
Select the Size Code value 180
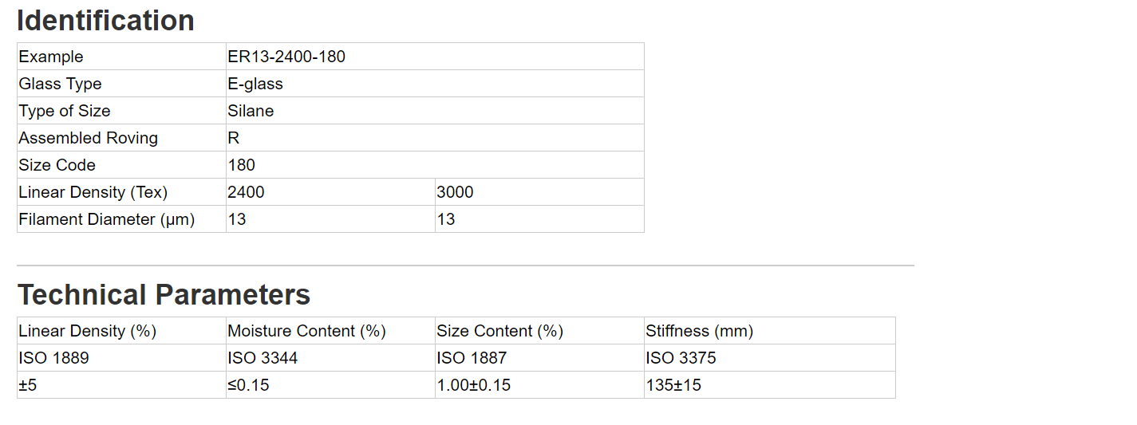pos(435,165)
